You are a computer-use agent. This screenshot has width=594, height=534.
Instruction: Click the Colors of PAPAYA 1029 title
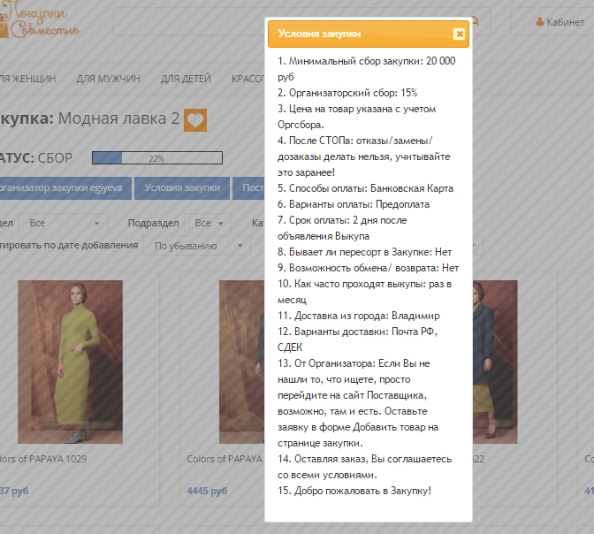click(43, 459)
